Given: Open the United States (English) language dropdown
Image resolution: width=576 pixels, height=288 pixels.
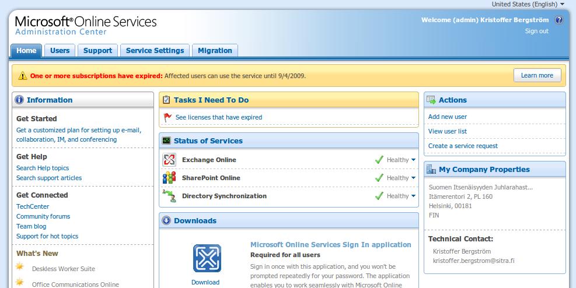Looking at the screenshot, I should 528,4.
